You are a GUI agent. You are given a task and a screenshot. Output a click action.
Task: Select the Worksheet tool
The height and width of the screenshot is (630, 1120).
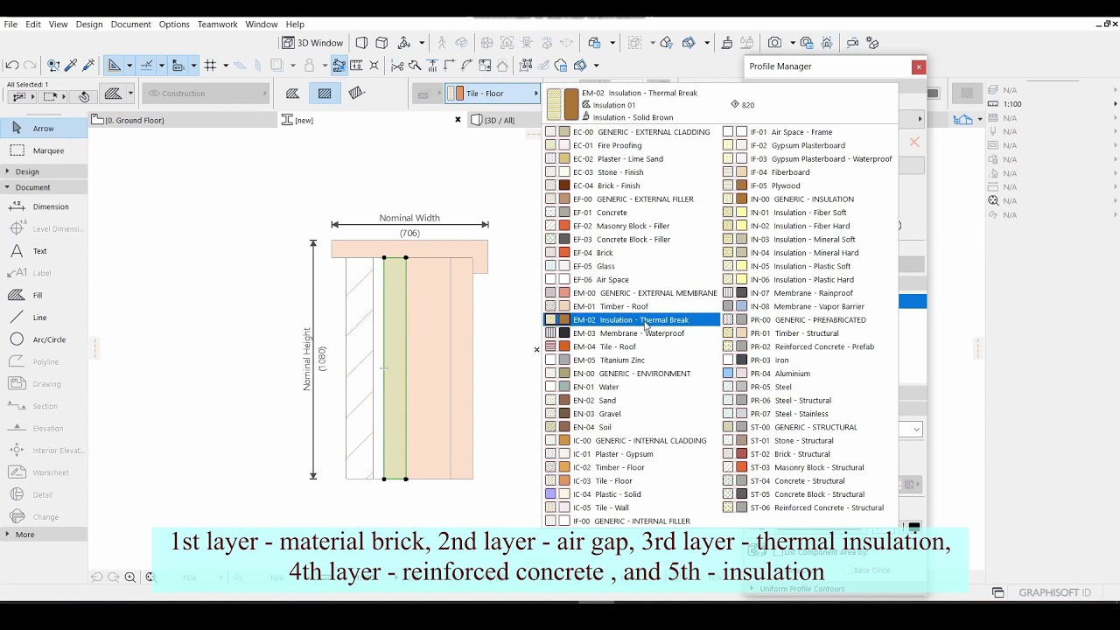(x=44, y=472)
